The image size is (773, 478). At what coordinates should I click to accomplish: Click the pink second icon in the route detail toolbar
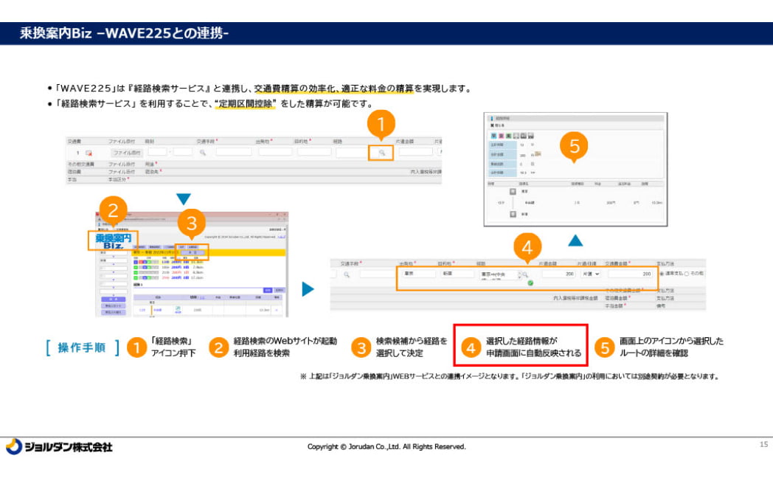(x=501, y=136)
